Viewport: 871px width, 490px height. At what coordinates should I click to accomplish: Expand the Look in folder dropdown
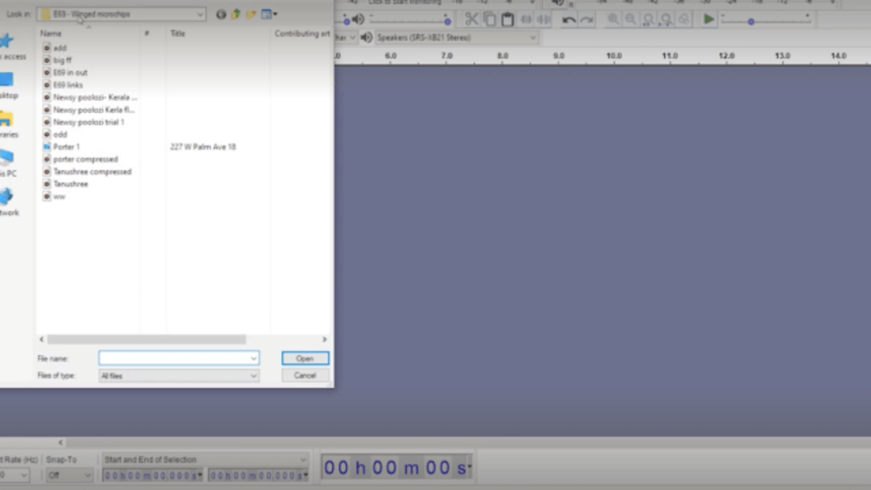[199, 14]
